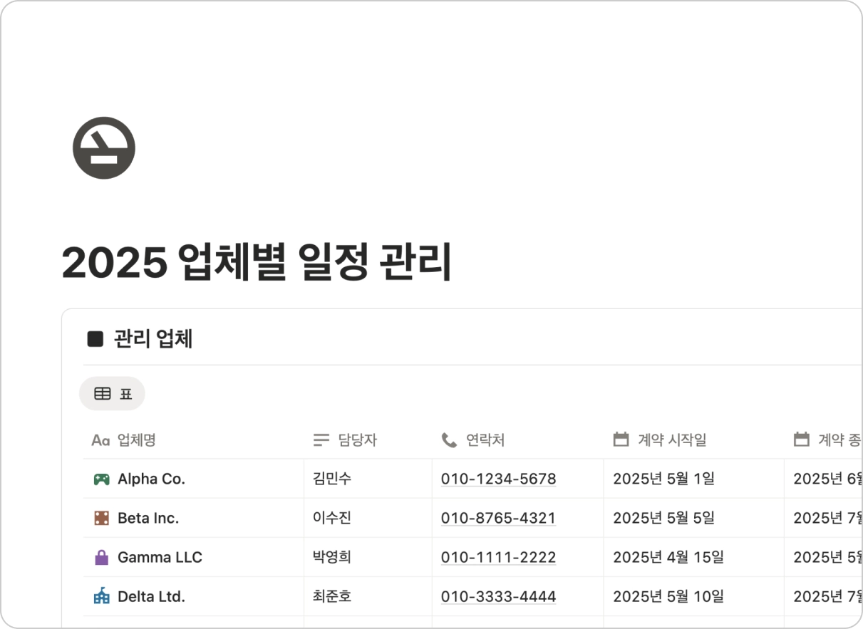Click the no-smoking page icon
Screen dimensions: 863x629
point(104,148)
